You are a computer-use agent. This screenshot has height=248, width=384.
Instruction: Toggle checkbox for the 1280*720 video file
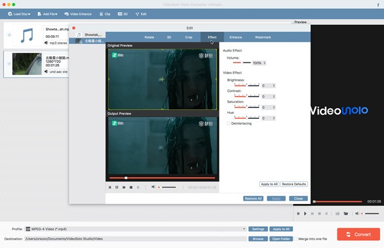(10, 64)
